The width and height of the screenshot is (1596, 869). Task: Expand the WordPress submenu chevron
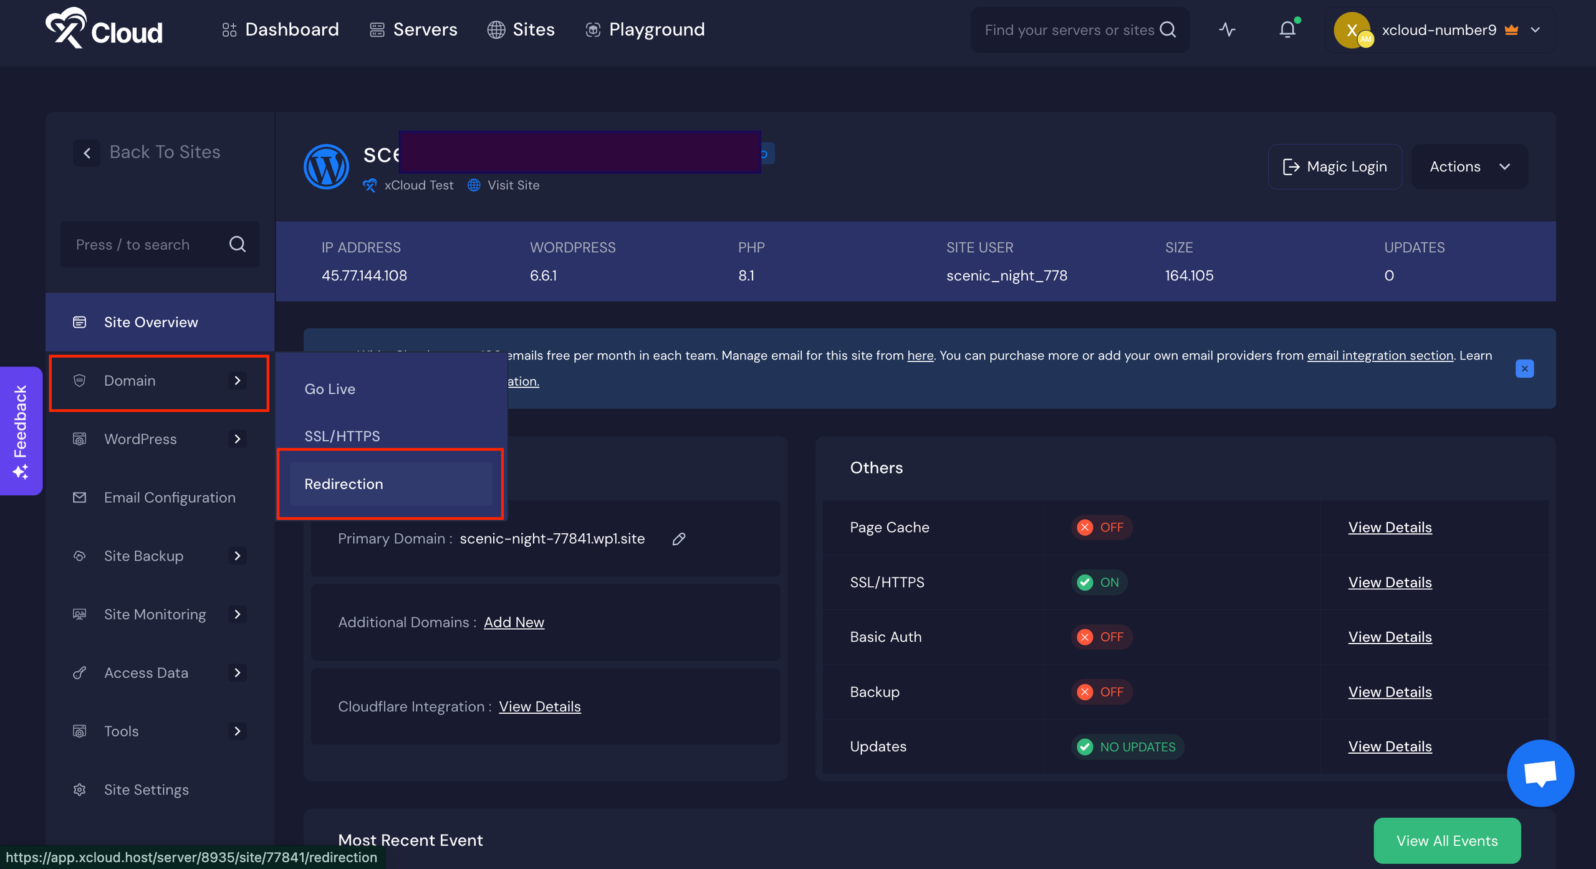tap(237, 439)
